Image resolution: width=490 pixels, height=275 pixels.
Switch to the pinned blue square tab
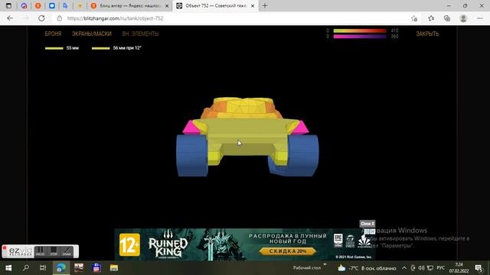52,5
